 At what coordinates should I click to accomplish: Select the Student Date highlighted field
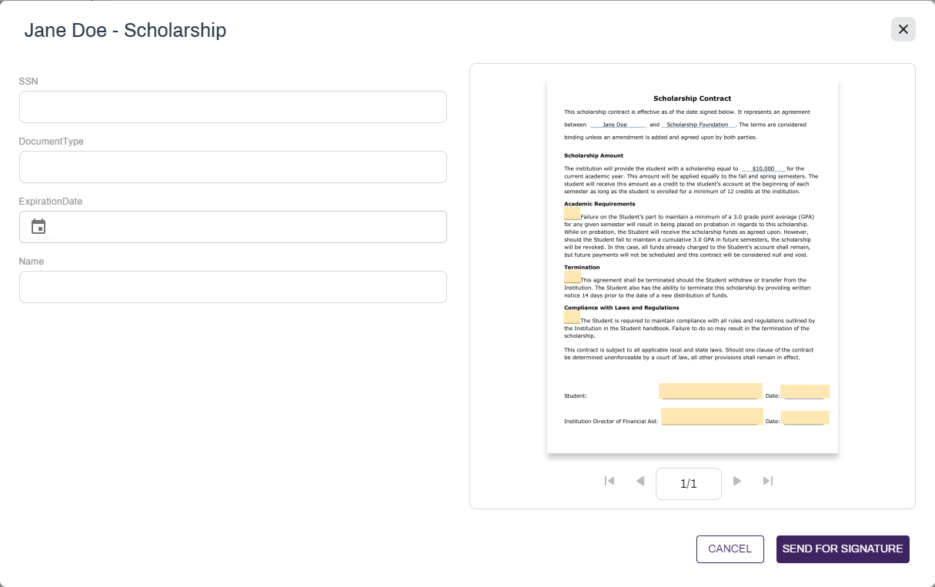click(805, 392)
